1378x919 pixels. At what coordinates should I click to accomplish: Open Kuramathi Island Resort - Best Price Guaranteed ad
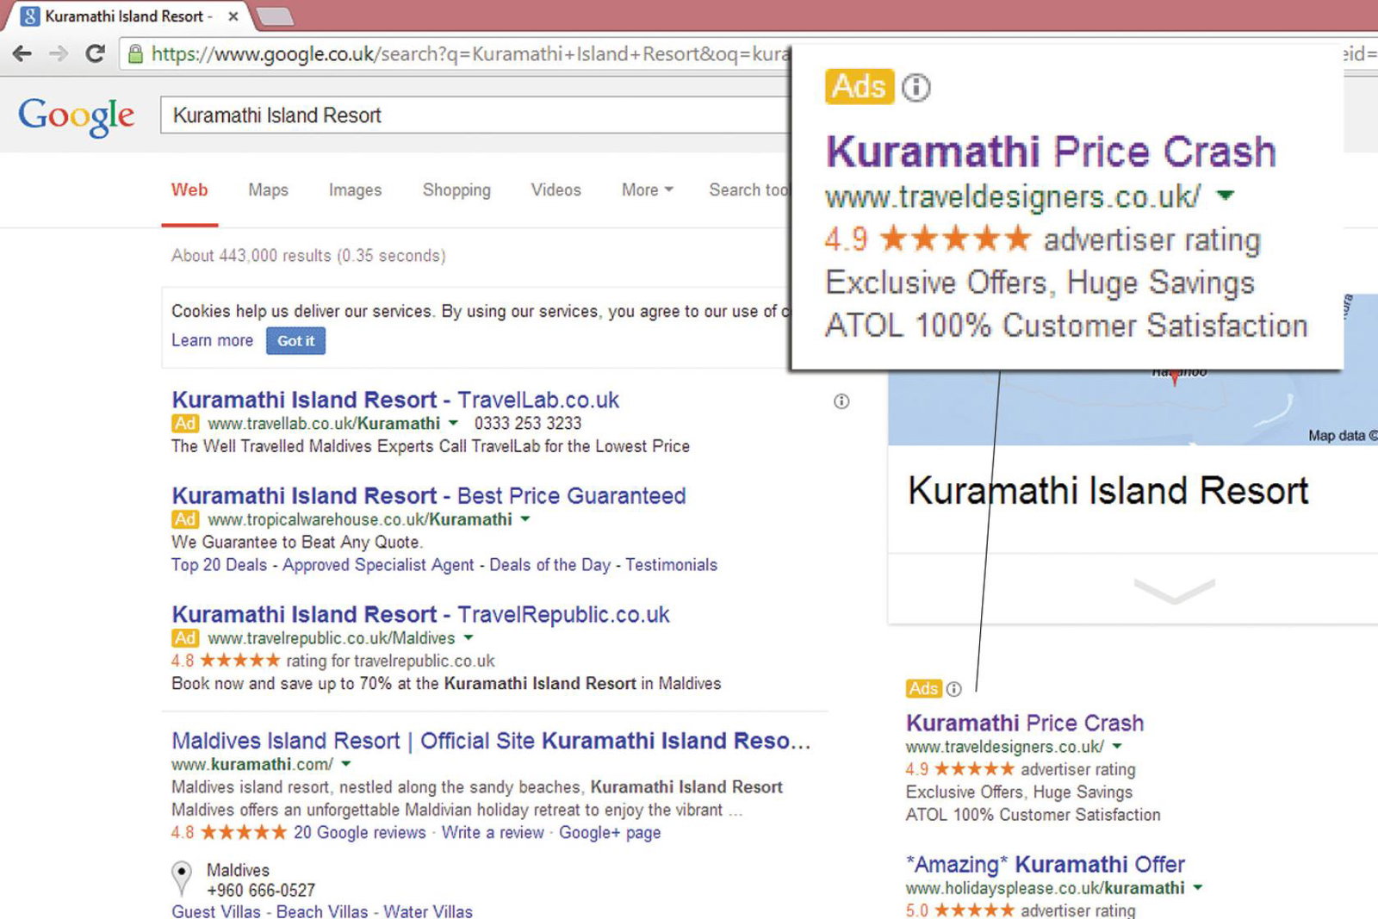click(x=429, y=496)
